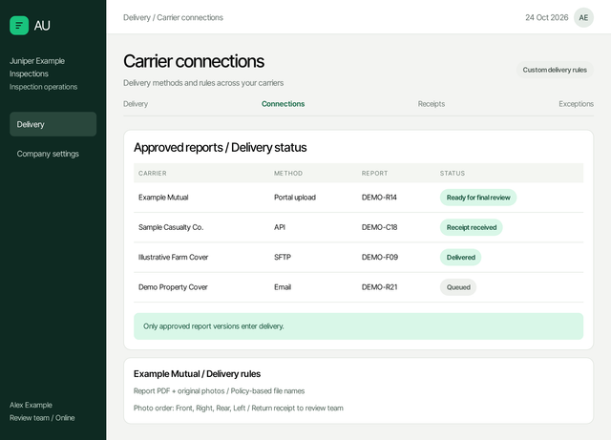The height and width of the screenshot is (440, 611).
Task: Click the Receipt received status badge
Action: point(471,227)
